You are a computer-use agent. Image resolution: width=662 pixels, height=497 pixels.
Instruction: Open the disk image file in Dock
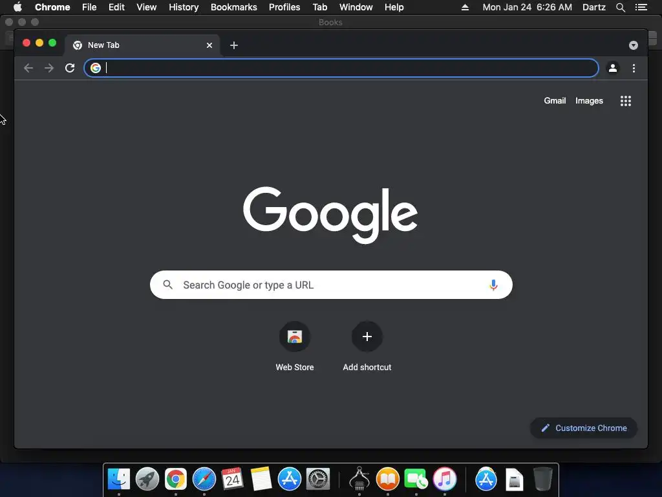click(x=514, y=480)
